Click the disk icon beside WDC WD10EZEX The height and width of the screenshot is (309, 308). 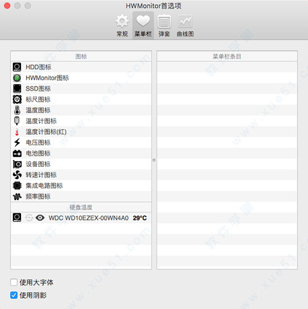pos(17,218)
